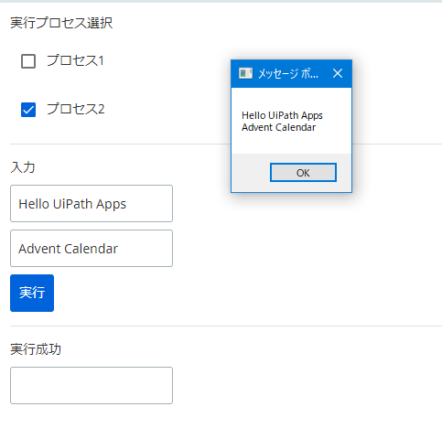442x428 pixels.
Task: Close the message box with X
Action: click(x=338, y=73)
